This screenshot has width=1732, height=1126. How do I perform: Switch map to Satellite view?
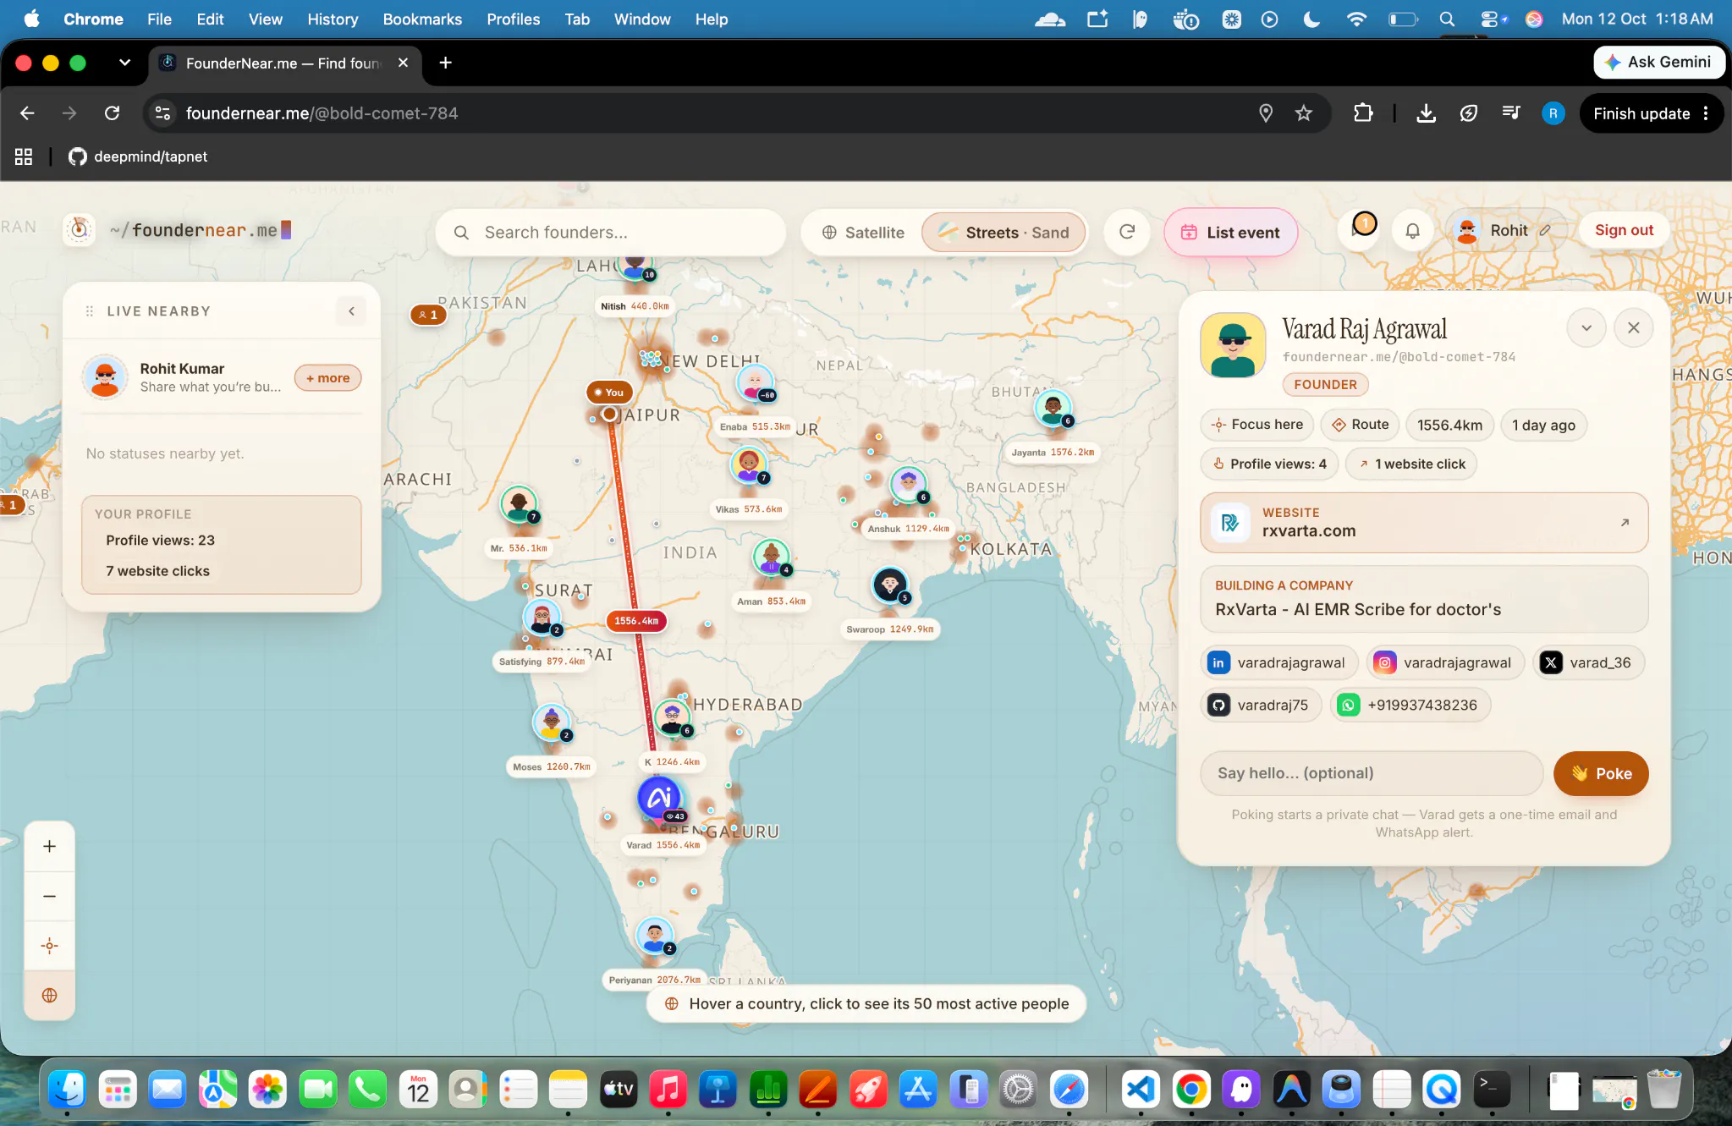pos(863,233)
